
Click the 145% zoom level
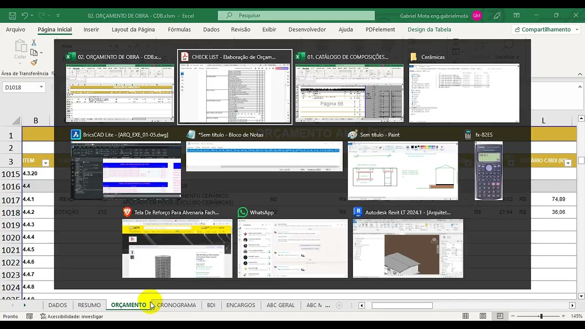pos(576,316)
